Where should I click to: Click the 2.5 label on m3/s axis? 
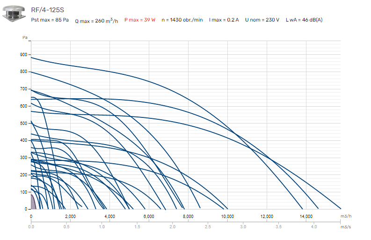(208, 227)
